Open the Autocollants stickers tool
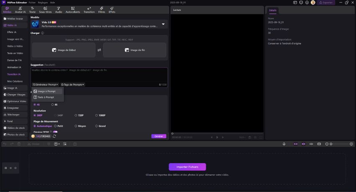Screen dimensions: 356x192 72,10
